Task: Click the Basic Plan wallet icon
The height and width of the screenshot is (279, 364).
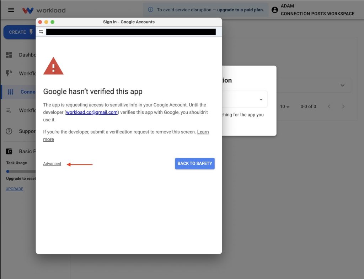Action: 9,152
